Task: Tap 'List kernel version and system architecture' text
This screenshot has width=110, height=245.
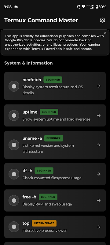Action: click(48, 149)
